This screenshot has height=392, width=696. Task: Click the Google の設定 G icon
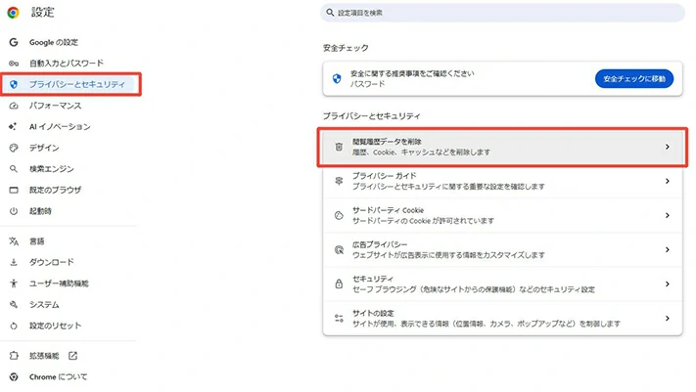14,42
